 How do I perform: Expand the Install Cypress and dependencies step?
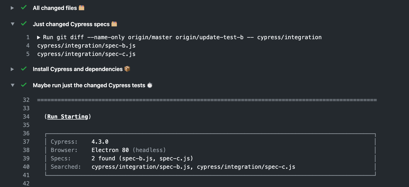[12, 69]
